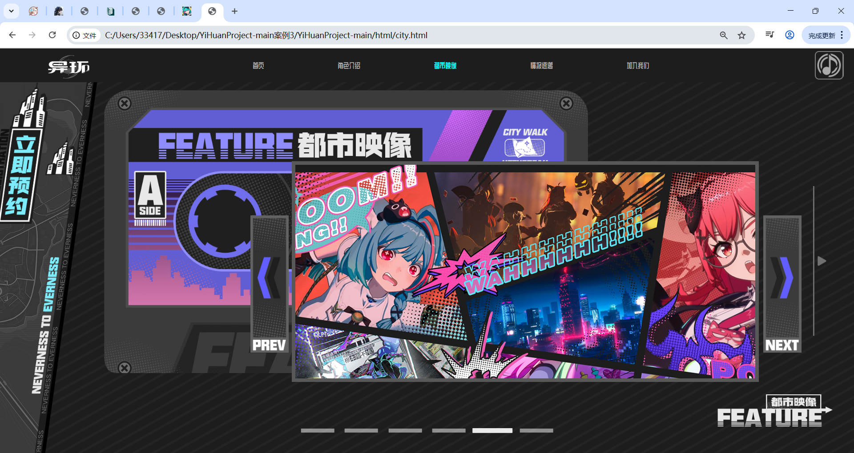
Task: Click the PREV slide button
Action: click(270, 284)
